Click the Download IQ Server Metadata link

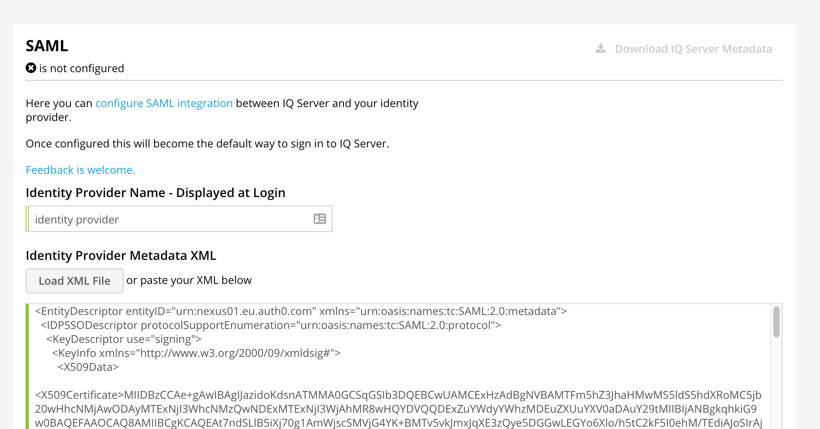693,49
